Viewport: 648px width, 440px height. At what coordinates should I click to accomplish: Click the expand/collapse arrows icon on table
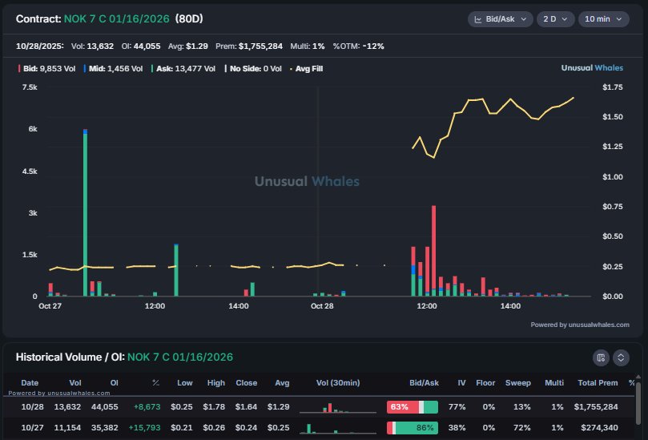pyautogui.click(x=622, y=357)
